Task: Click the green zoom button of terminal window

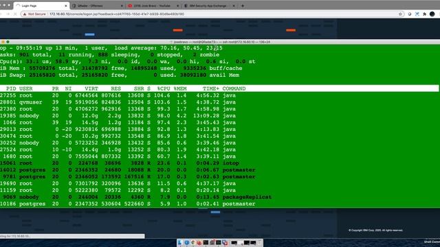Action: coord(8,42)
